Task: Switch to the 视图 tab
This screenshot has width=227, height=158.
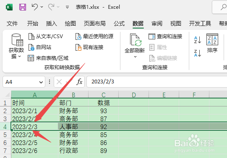Action: [176, 23]
